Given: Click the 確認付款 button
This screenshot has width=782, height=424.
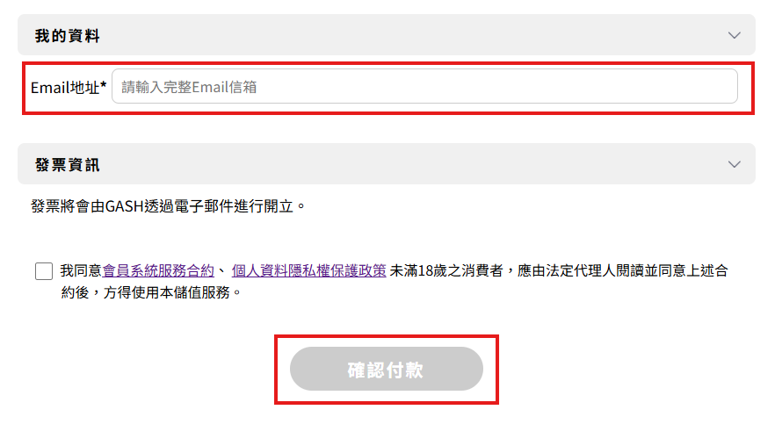Looking at the screenshot, I should 387,370.
